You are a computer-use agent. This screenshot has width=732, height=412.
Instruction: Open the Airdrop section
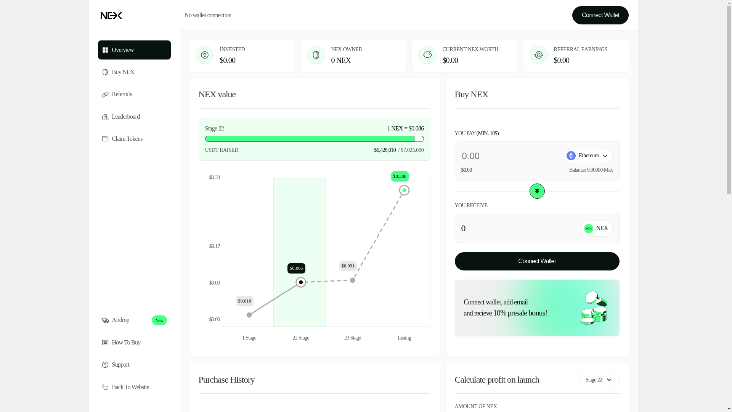pos(134,320)
